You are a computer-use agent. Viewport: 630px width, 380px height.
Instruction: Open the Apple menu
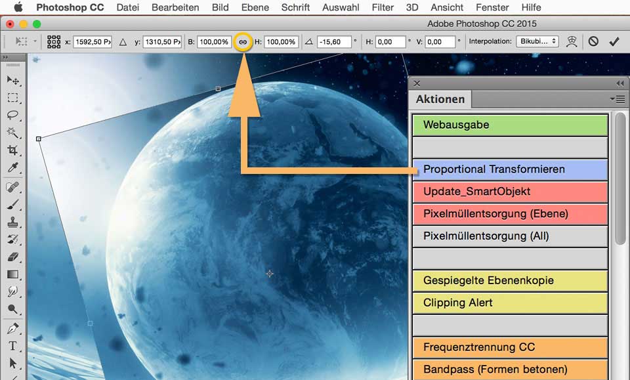pyautogui.click(x=18, y=7)
